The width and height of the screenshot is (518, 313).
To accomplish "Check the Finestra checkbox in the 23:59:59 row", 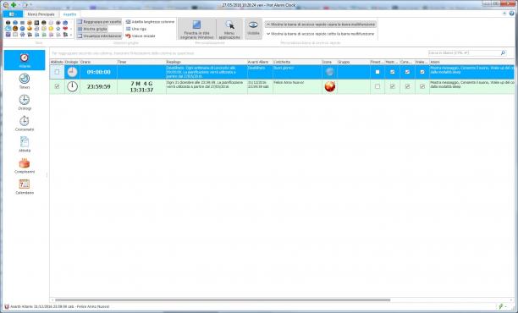I will pos(377,86).
